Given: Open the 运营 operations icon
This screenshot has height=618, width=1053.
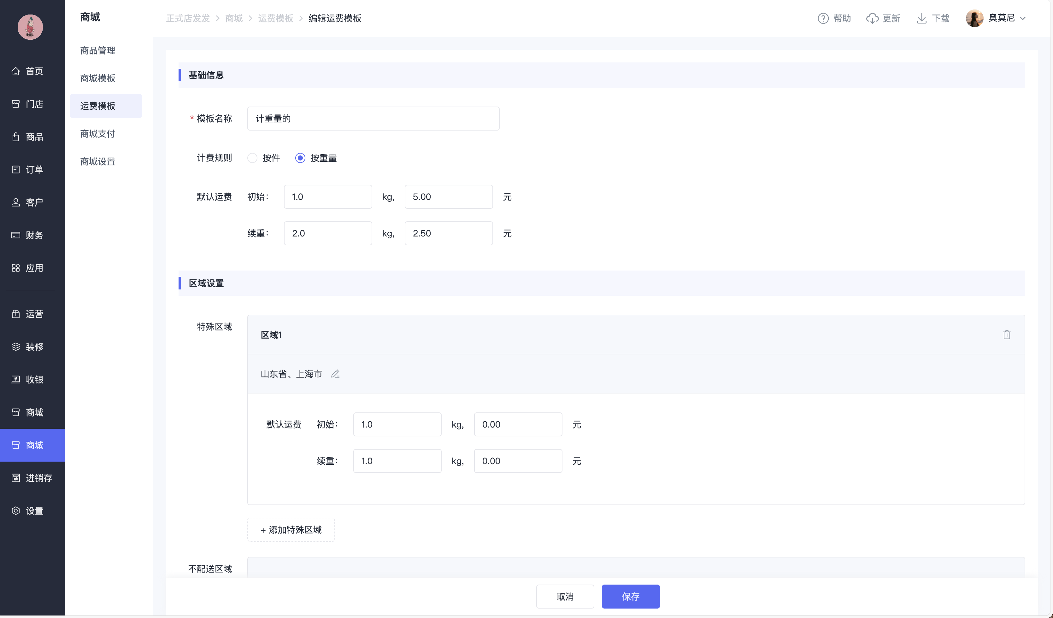Looking at the screenshot, I should tap(16, 314).
